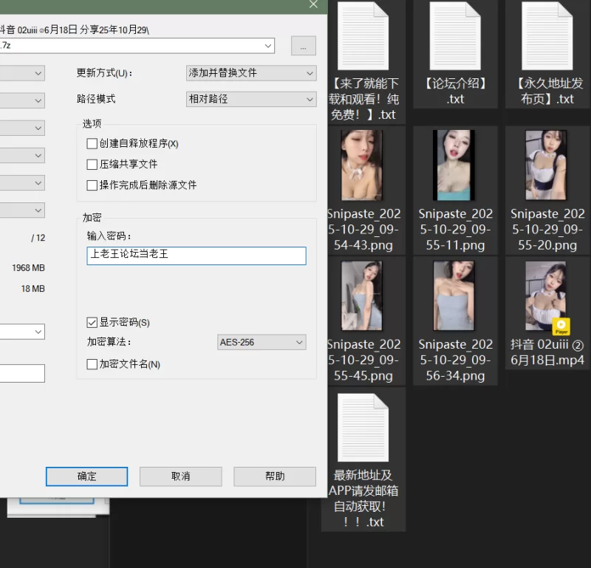This screenshot has width=591, height=568.
Task: Click the browse "..." button
Action: (303, 46)
